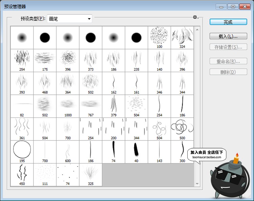Image resolution: width=254 pixels, height=201 pixels.
Task: Select the smudge brush labeled 767
Action: 91,106
